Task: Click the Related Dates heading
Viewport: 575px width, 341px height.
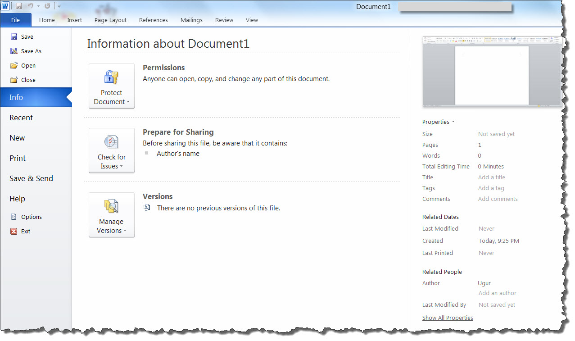Action: [x=440, y=217]
